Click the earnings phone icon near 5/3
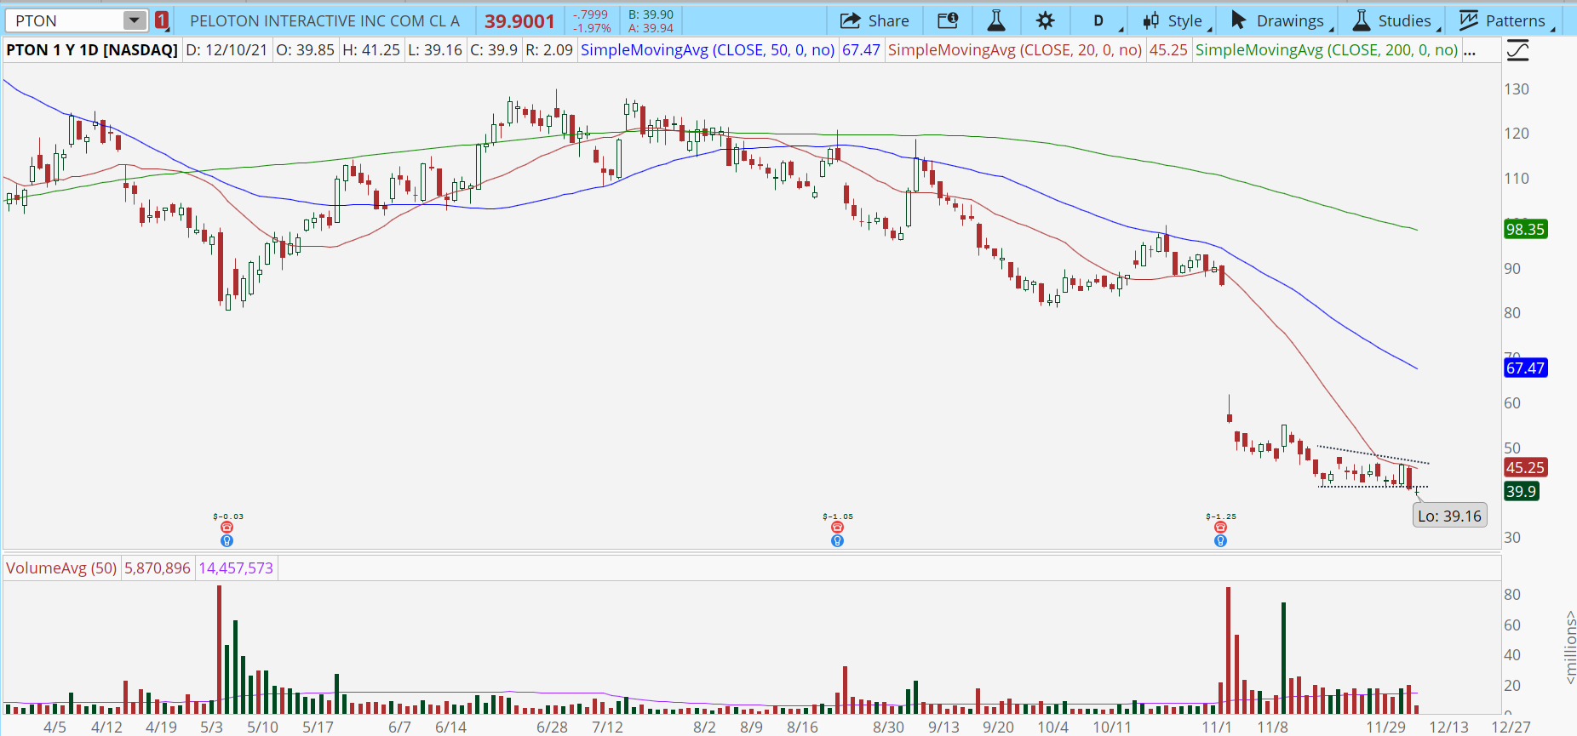Screen dimensions: 1577x736 227,528
